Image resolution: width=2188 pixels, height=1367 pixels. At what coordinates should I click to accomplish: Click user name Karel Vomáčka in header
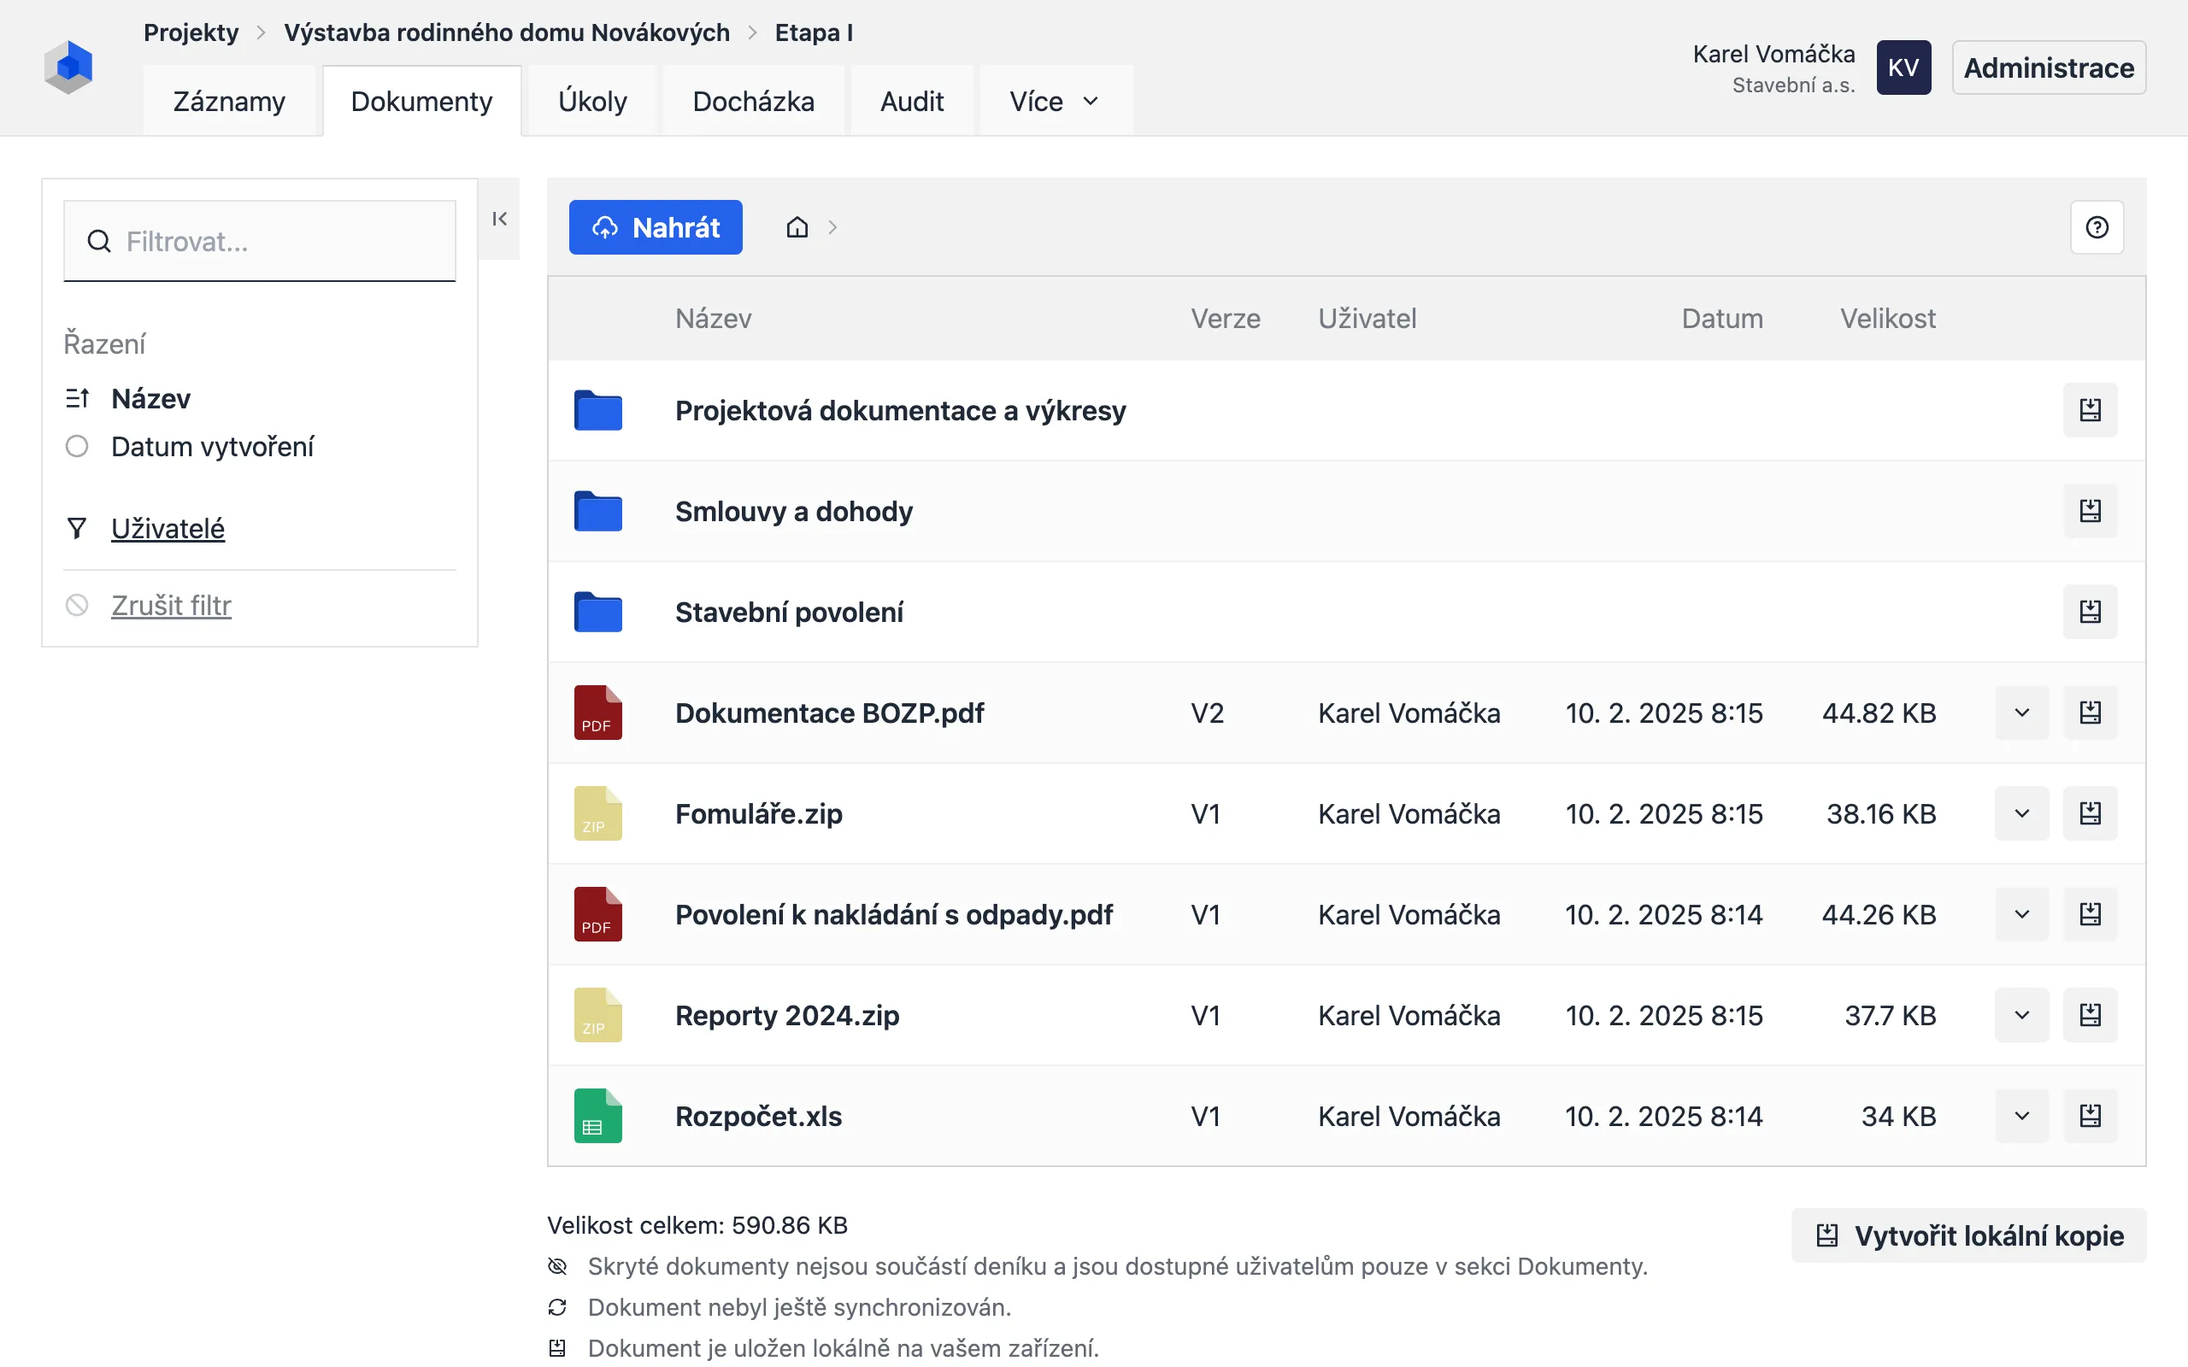coord(1773,54)
